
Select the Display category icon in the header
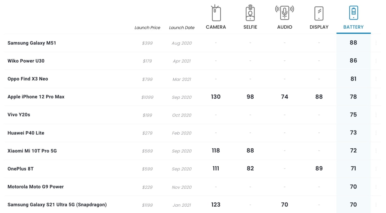click(319, 13)
